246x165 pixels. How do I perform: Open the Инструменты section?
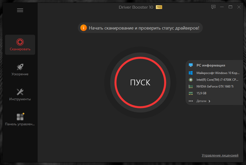(20, 92)
